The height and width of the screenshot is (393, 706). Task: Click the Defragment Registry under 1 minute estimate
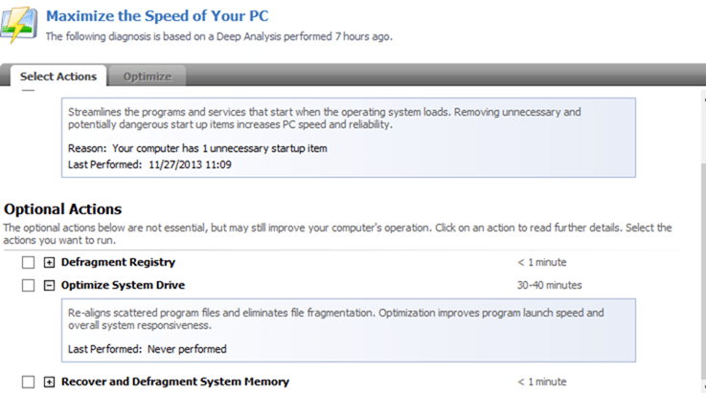[x=542, y=262]
